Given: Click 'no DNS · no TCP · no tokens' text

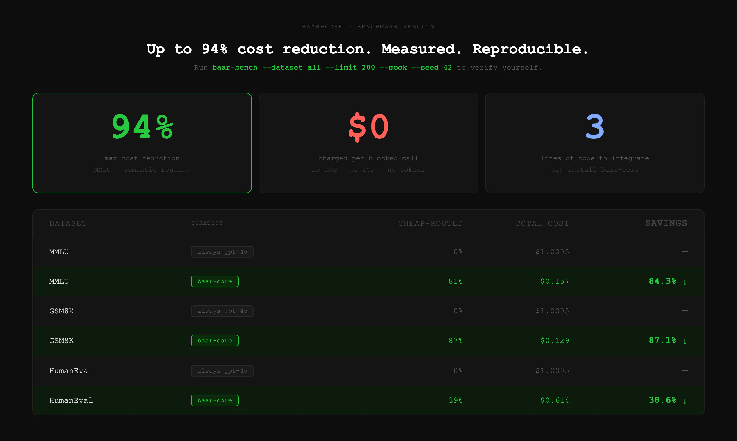Looking at the screenshot, I should (x=368, y=170).
